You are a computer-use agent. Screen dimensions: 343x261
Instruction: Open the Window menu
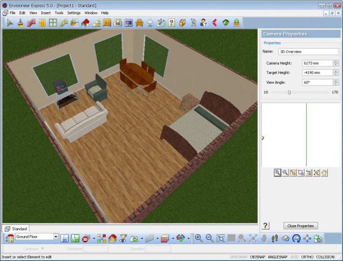click(91, 13)
